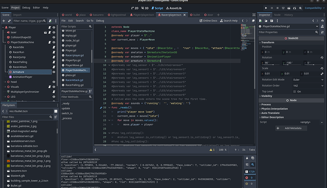This screenshot has height=188, width=327.
Task: Collapse duplicate messages in output panel
Action: pos(247,165)
